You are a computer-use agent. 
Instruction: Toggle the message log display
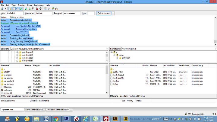click(10, 8)
